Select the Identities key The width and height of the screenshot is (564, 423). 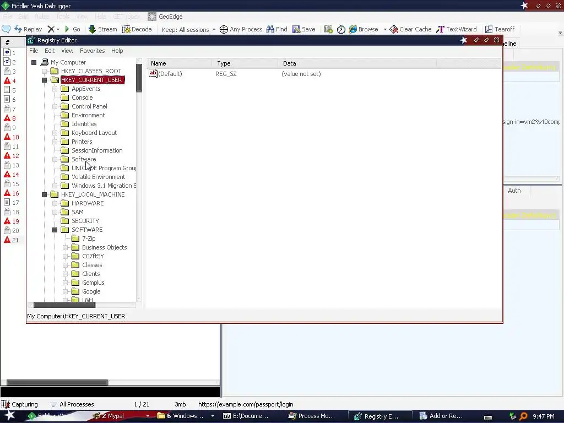(x=84, y=124)
